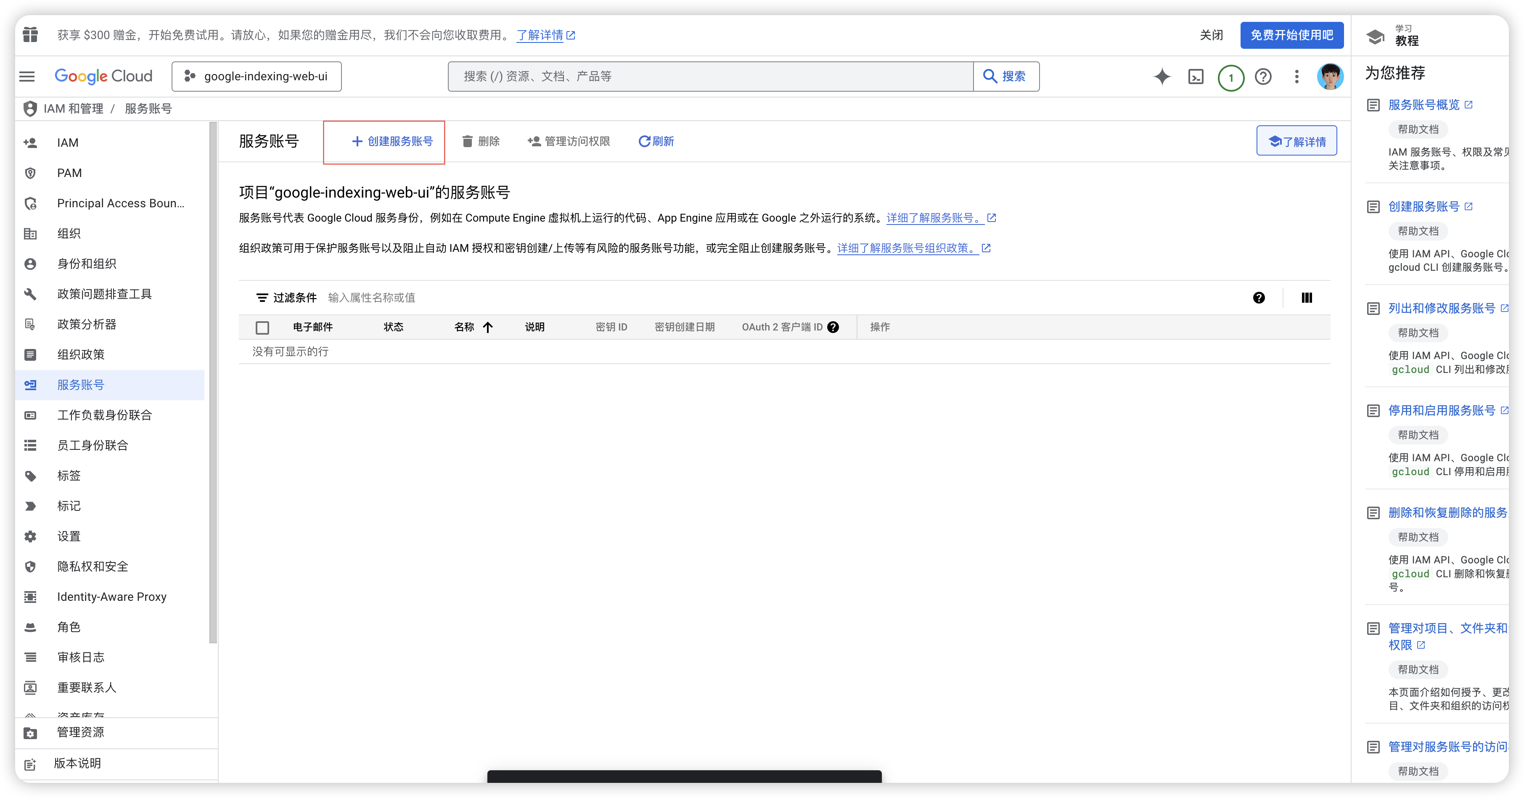Open 标记 in the sidebar

point(110,506)
